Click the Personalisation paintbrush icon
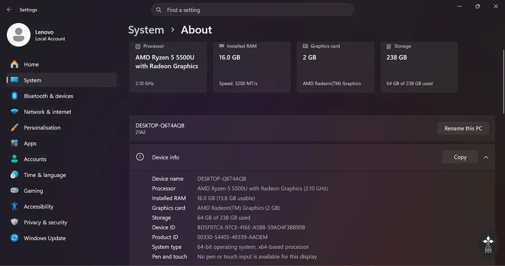Viewport: 505px width, 266px height. (15, 128)
